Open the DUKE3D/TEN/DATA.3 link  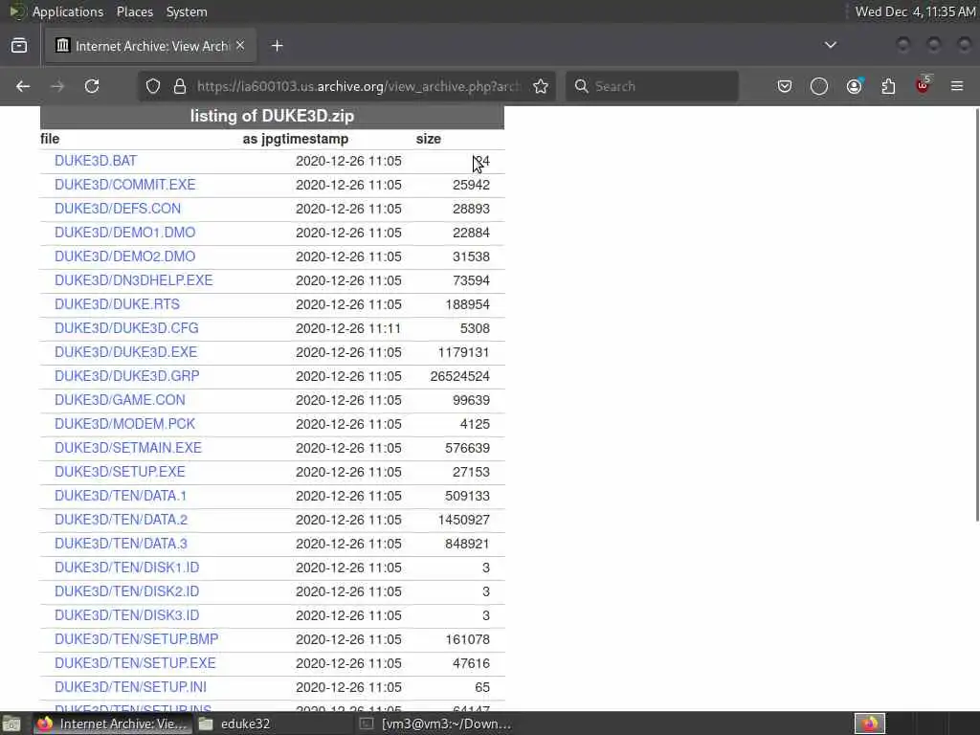point(122,544)
